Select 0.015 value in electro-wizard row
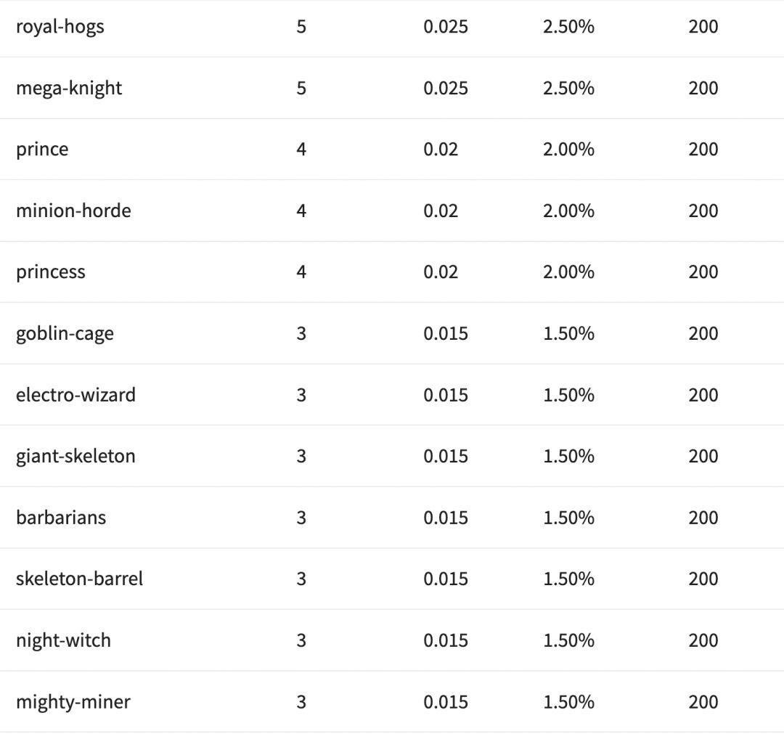This screenshot has height=734, width=784. click(x=446, y=395)
